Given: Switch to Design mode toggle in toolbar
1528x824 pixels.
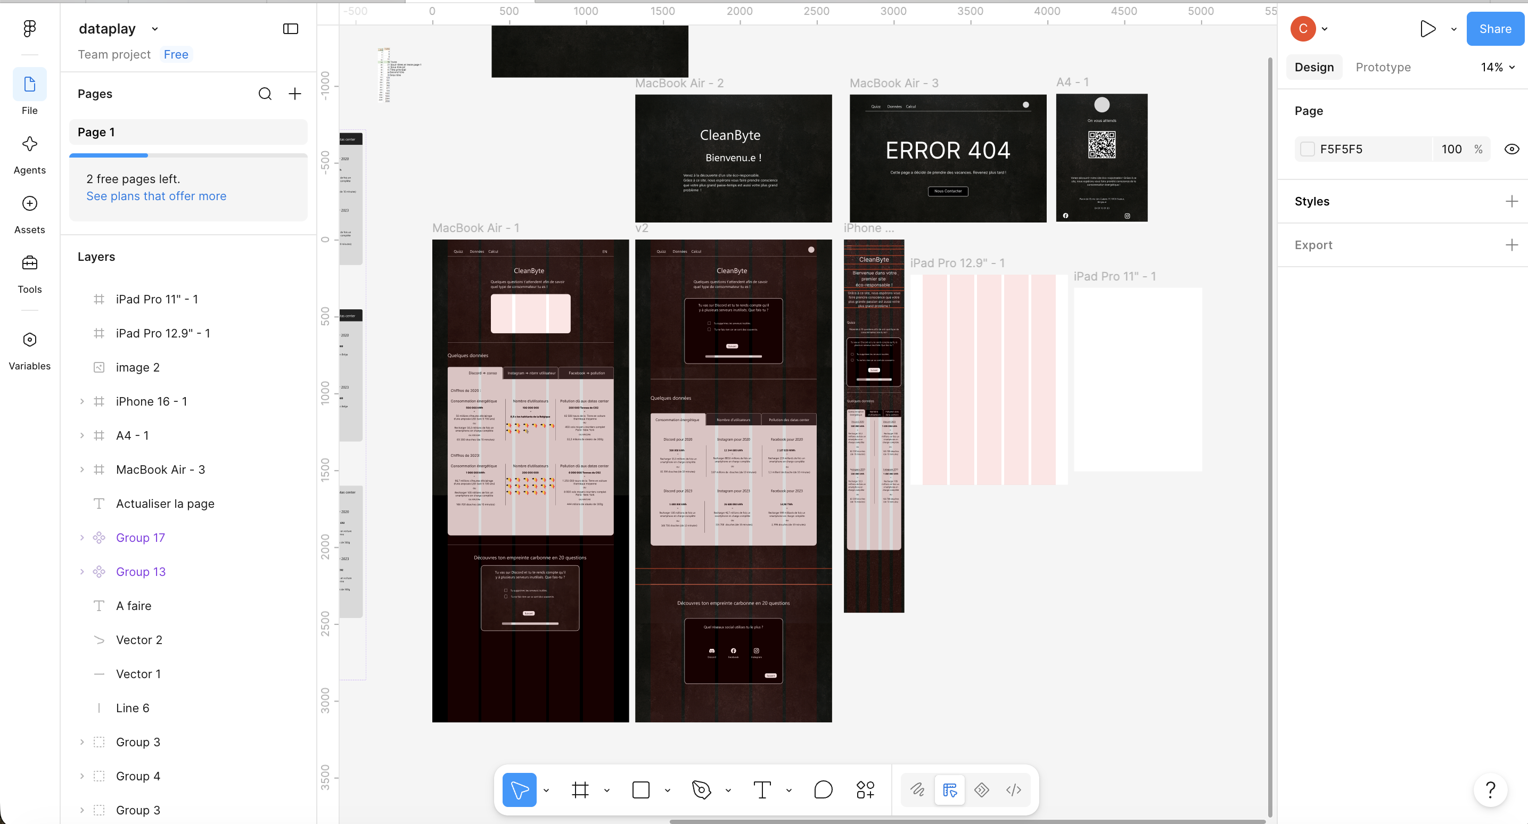Looking at the screenshot, I should click(x=950, y=789).
